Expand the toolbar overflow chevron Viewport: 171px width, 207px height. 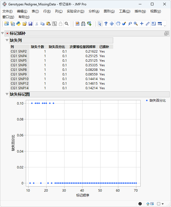tap(165, 26)
